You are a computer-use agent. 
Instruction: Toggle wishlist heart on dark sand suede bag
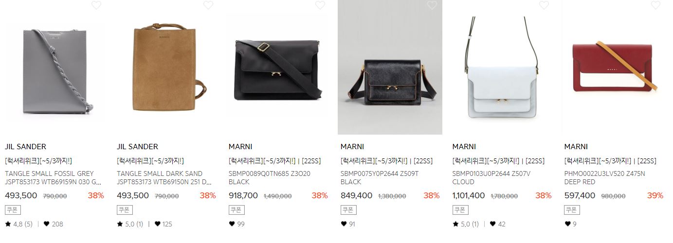tap(208, 5)
